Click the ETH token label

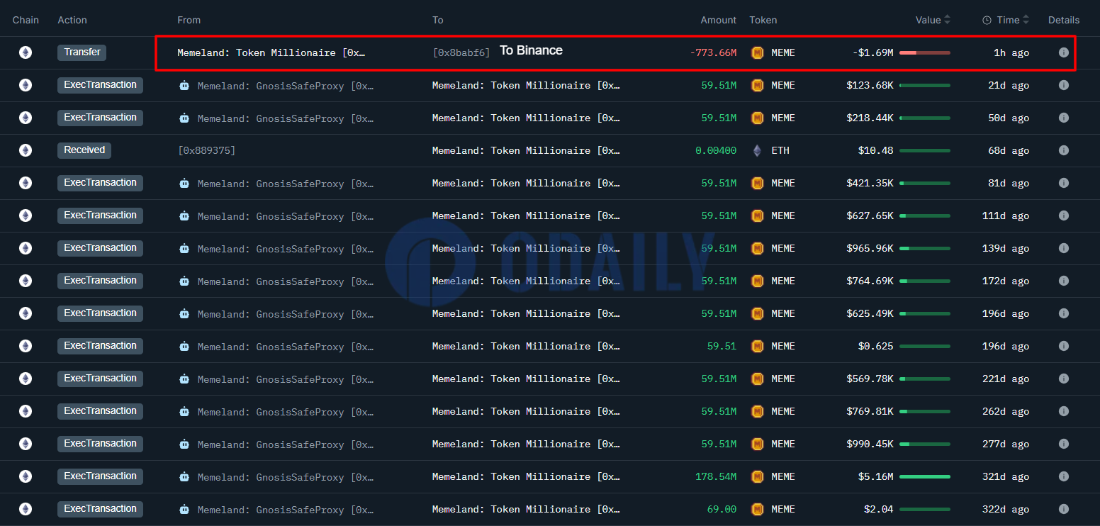coord(780,150)
